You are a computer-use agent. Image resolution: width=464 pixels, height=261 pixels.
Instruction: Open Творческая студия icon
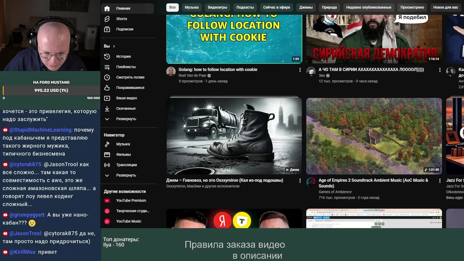107,211
